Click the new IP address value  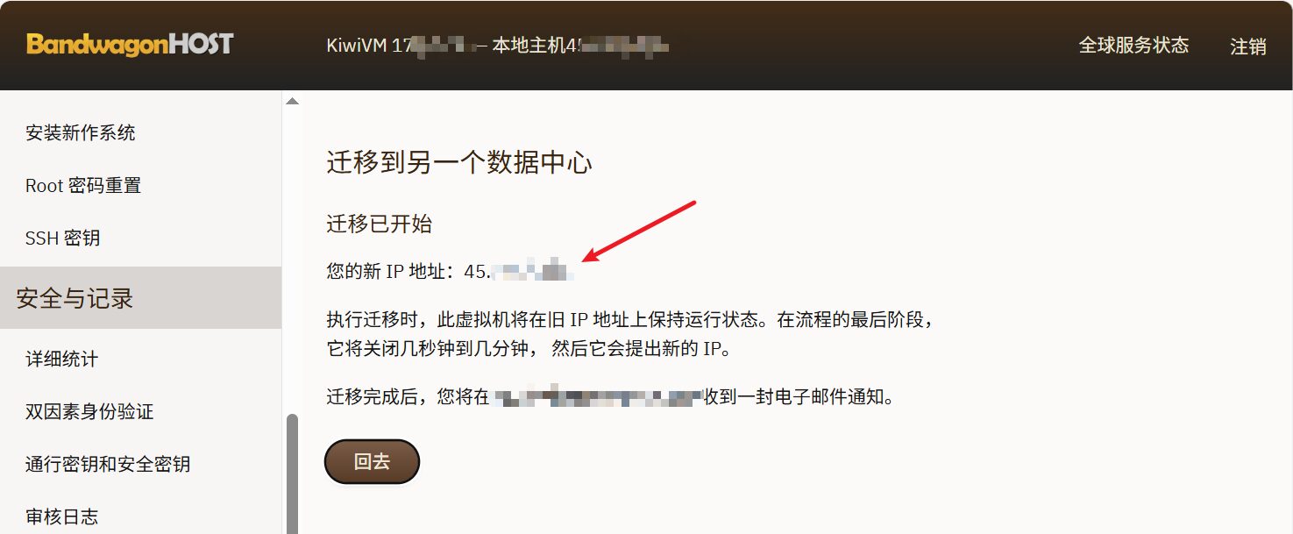(518, 272)
